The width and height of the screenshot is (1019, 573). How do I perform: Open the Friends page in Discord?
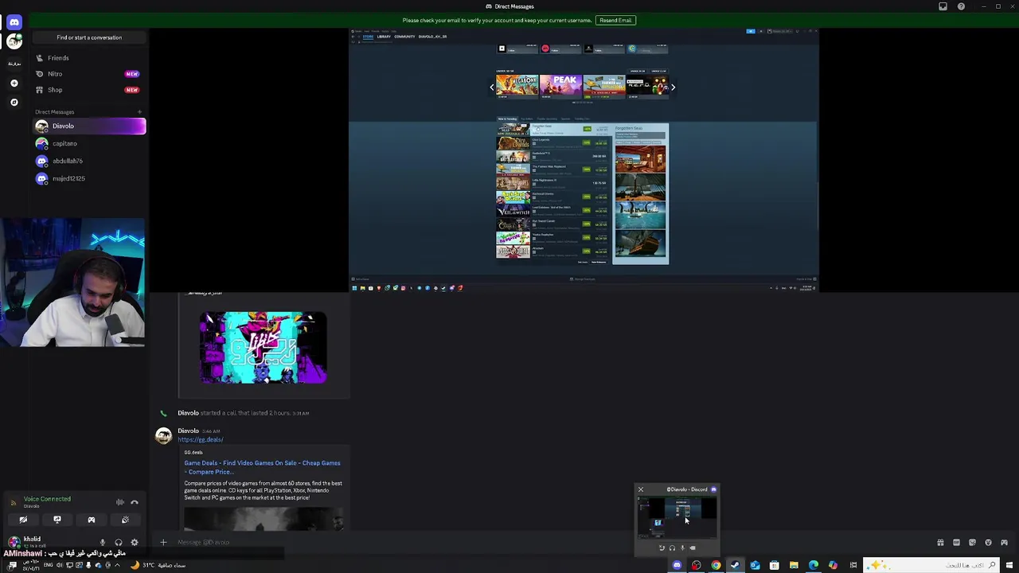(90, 58)
